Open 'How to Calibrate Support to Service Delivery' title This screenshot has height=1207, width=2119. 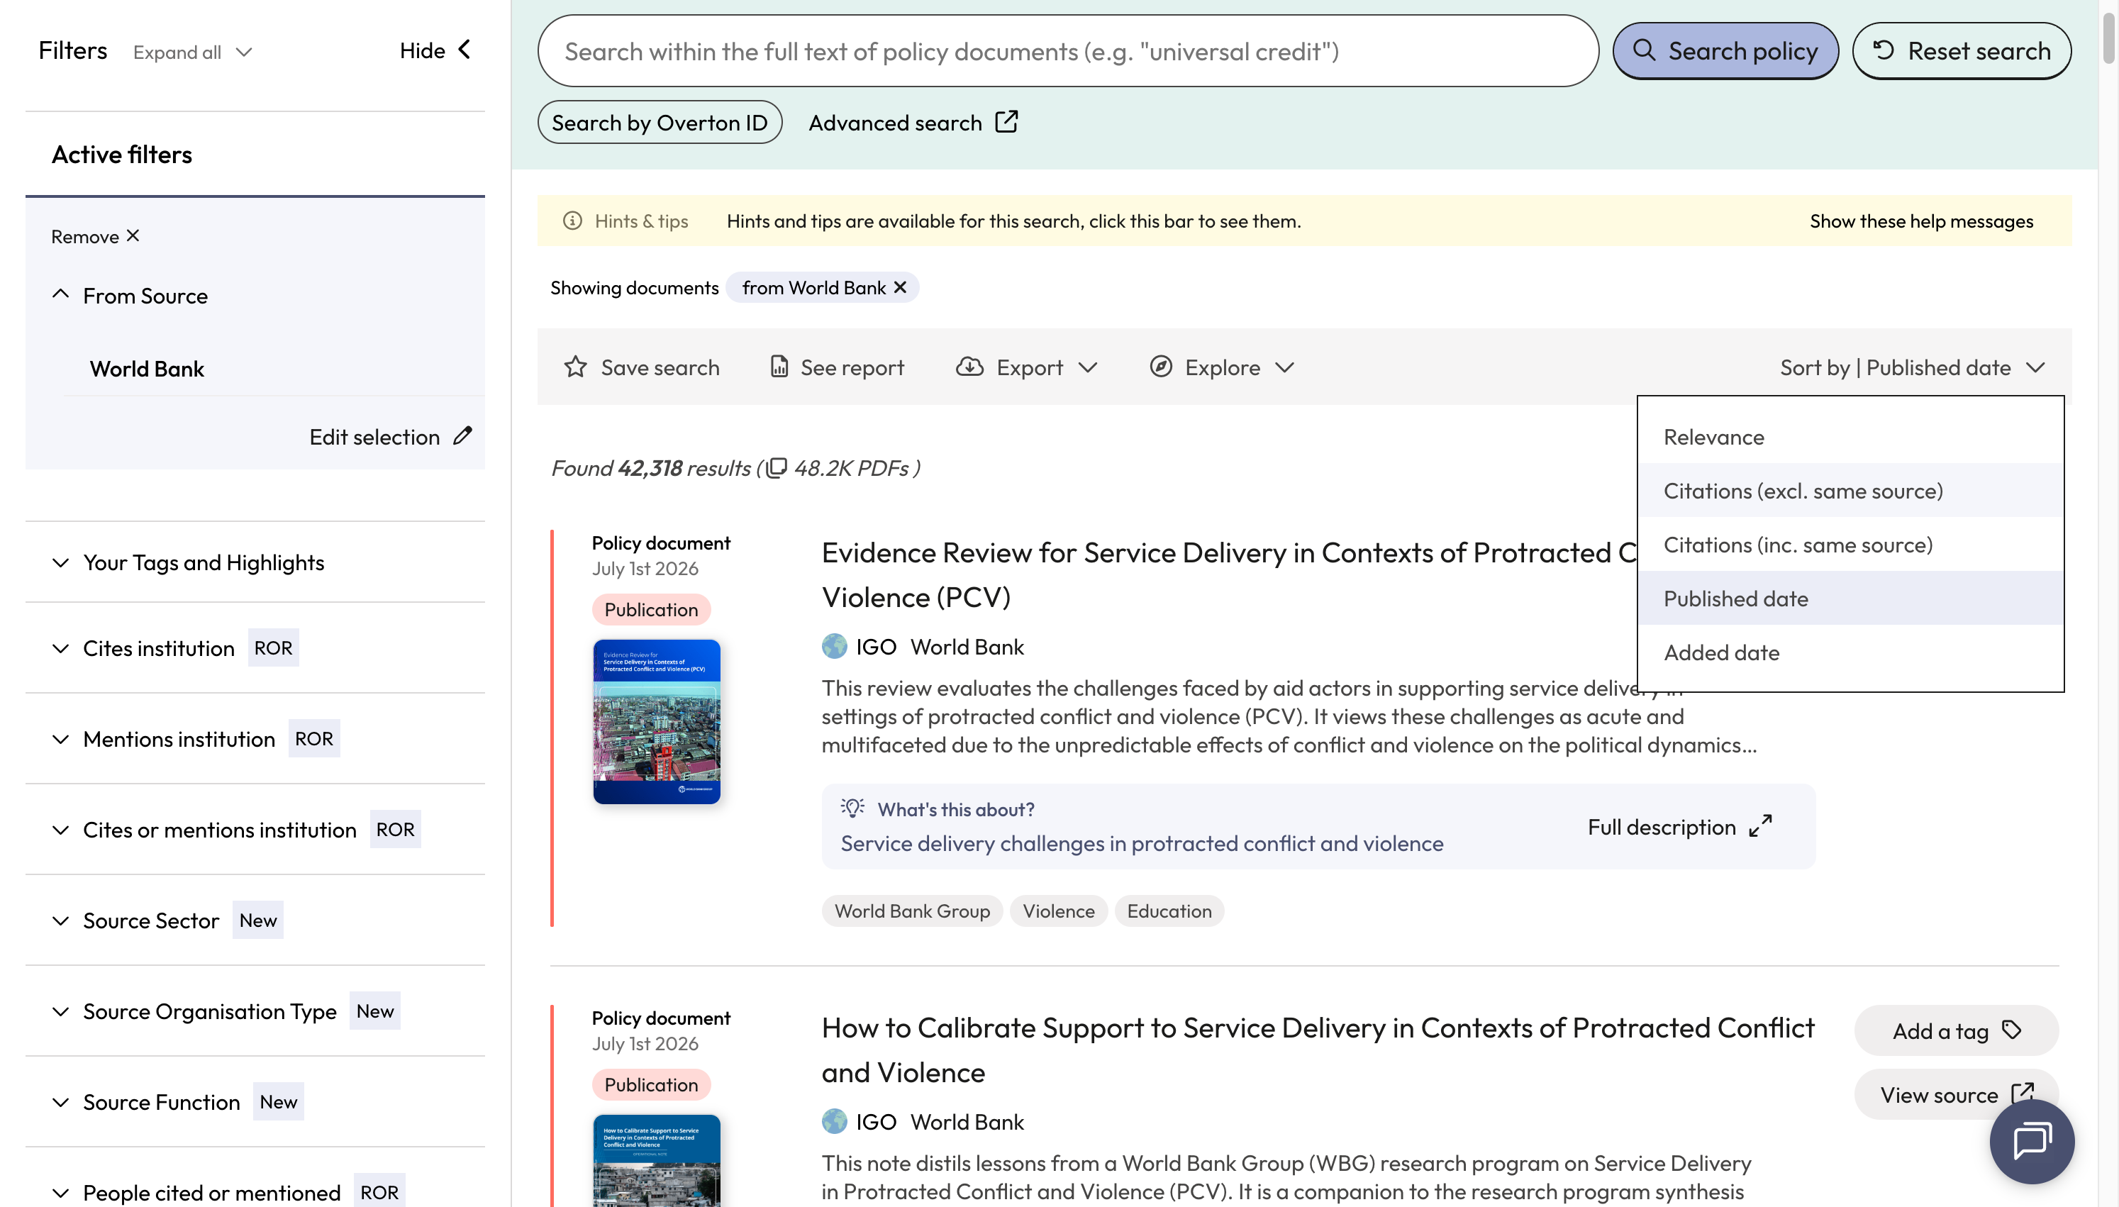click(x=1318, y=1050)
